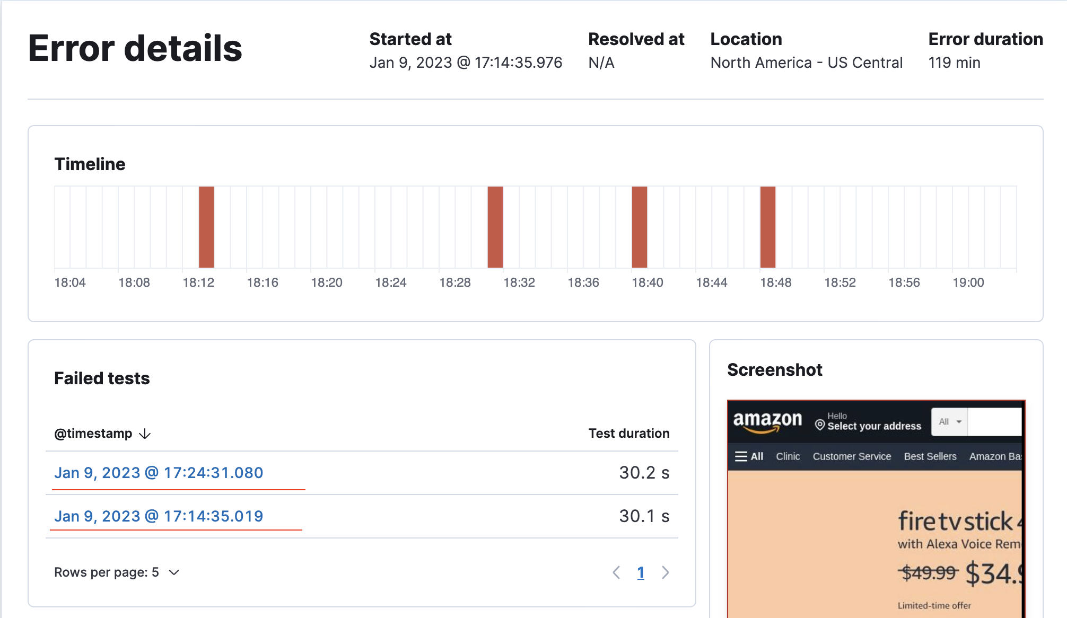Click the Amazon logo in the screenshot
The width and height of the screenshot is (1067, 618).
[767, 420]
